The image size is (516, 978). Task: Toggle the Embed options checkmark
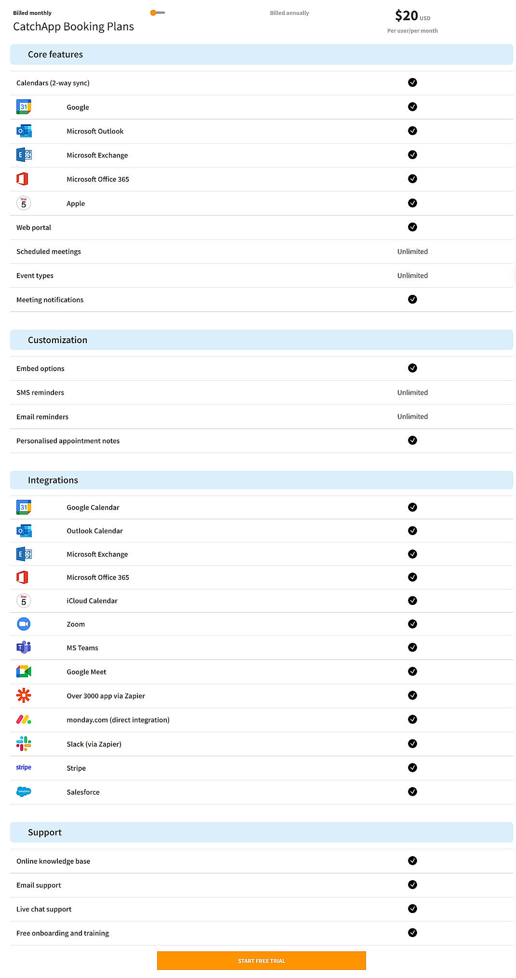point(412,368)
